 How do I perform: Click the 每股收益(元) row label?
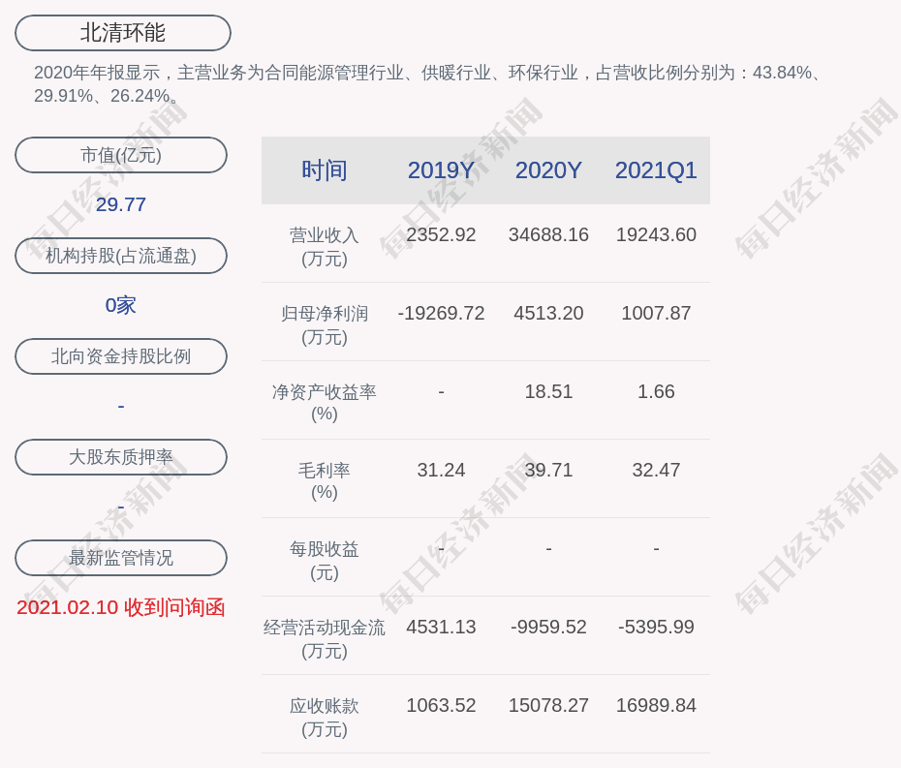tap(325, 561)
